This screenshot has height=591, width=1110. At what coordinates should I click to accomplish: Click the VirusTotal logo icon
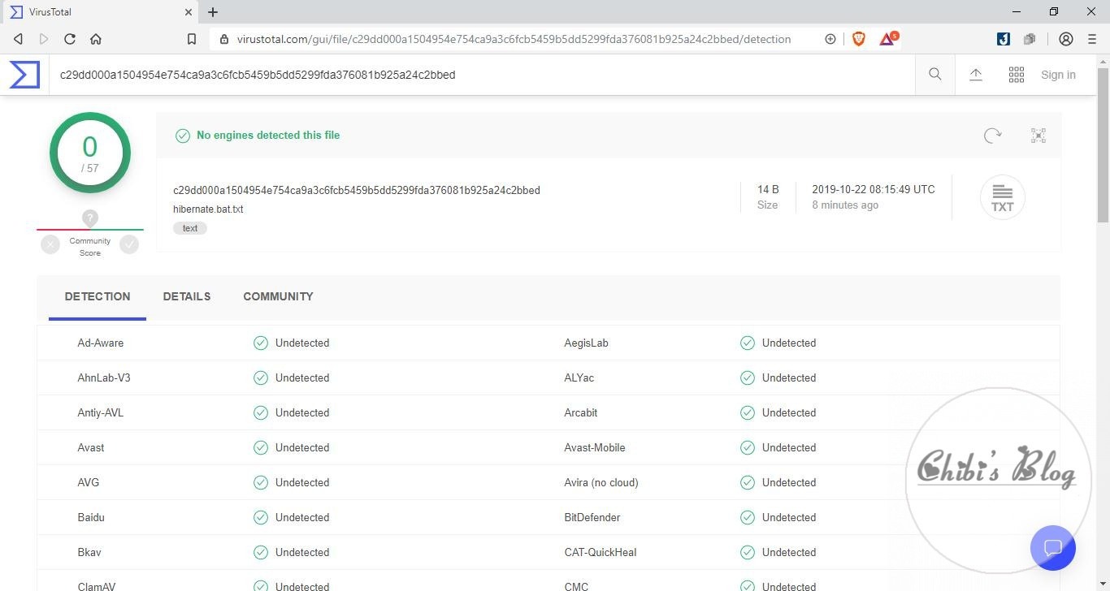[x=24, y=75]
